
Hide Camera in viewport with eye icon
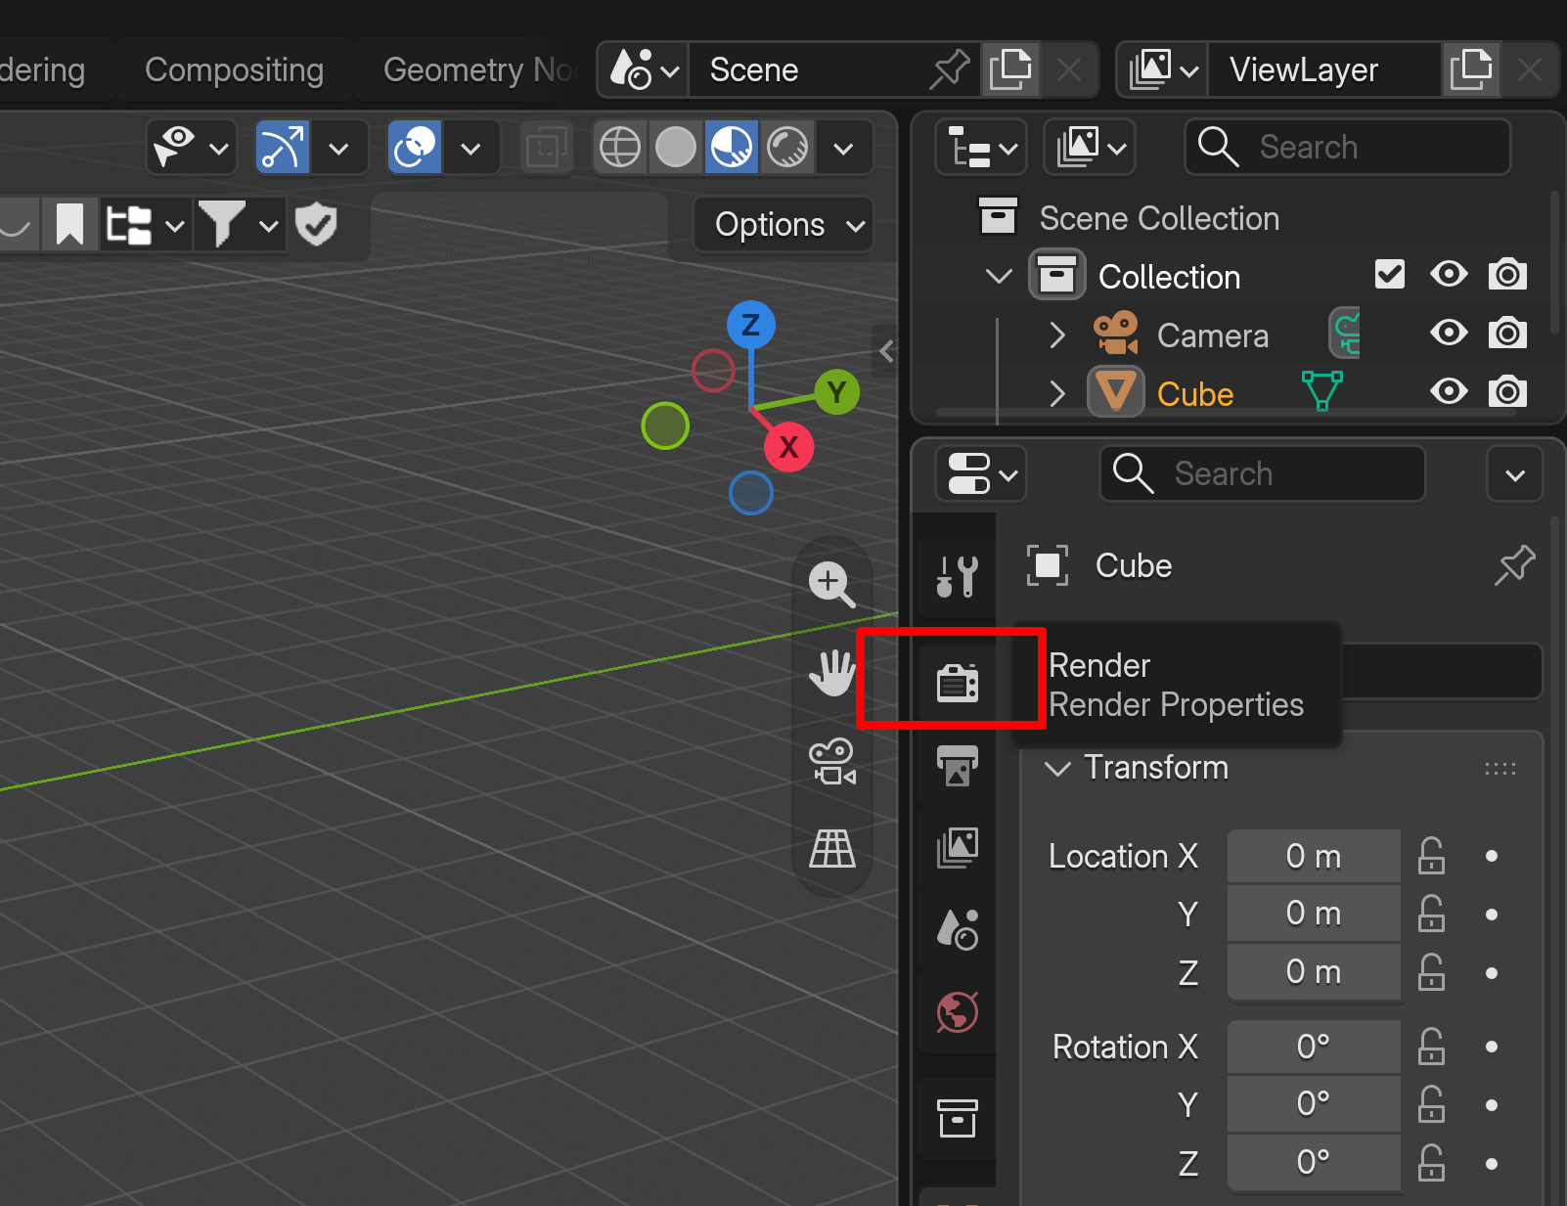click(x=1449, y=334)
